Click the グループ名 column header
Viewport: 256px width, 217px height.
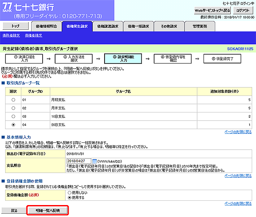coord(123,92)
